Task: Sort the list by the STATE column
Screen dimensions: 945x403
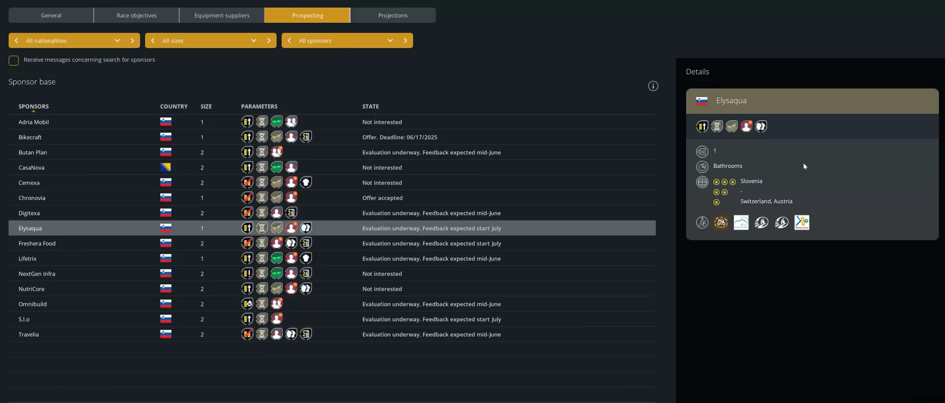Action: coord(371,107)
